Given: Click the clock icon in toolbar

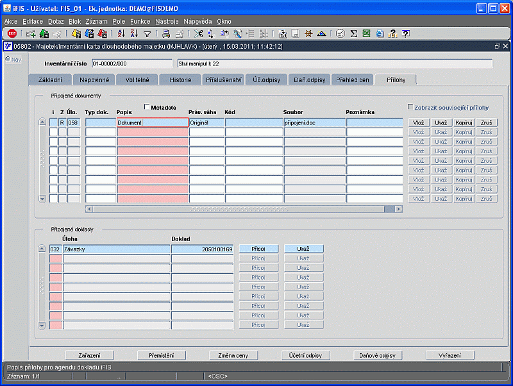Looking at the screenshot, I should pos(341,33).
